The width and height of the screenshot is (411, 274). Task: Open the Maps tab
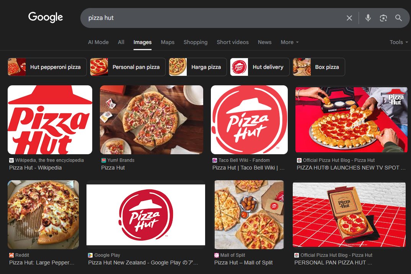(168, 42)
